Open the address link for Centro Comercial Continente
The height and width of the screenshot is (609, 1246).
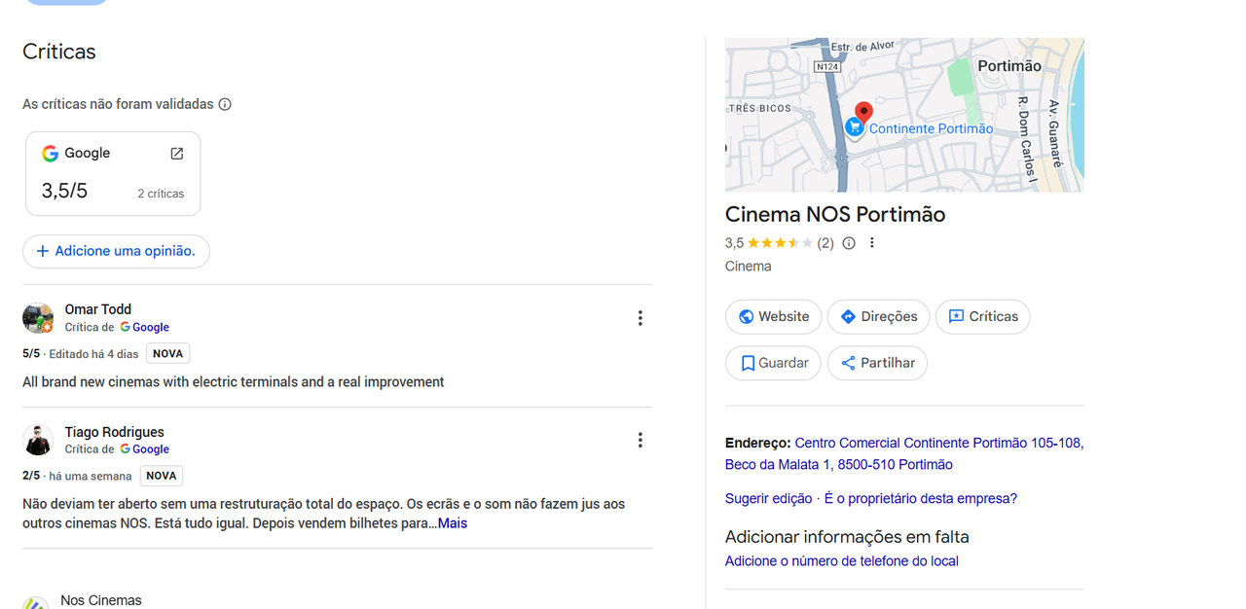(x=904, y=453)
